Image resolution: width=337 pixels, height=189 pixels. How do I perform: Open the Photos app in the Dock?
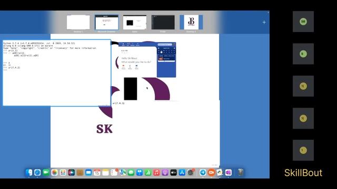coord(54,172)
